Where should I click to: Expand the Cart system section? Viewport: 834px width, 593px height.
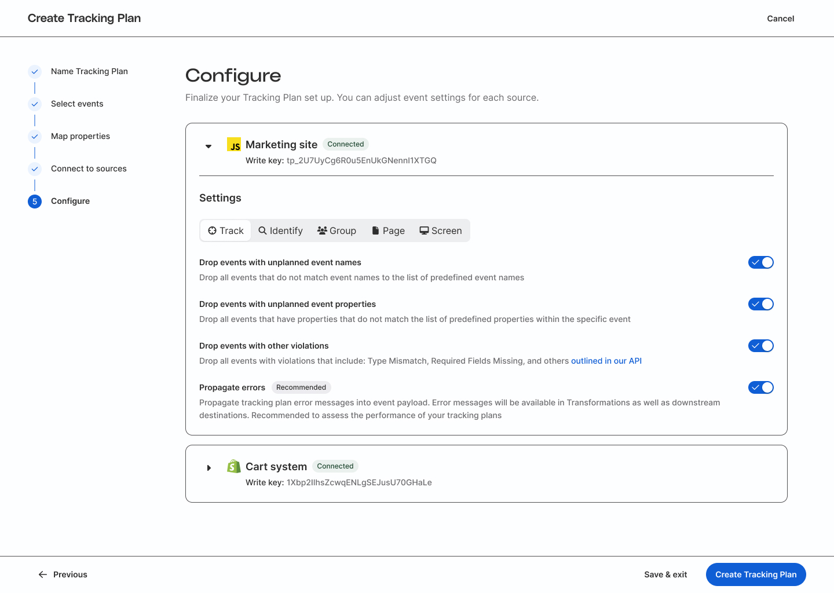(x=209, y=467)
